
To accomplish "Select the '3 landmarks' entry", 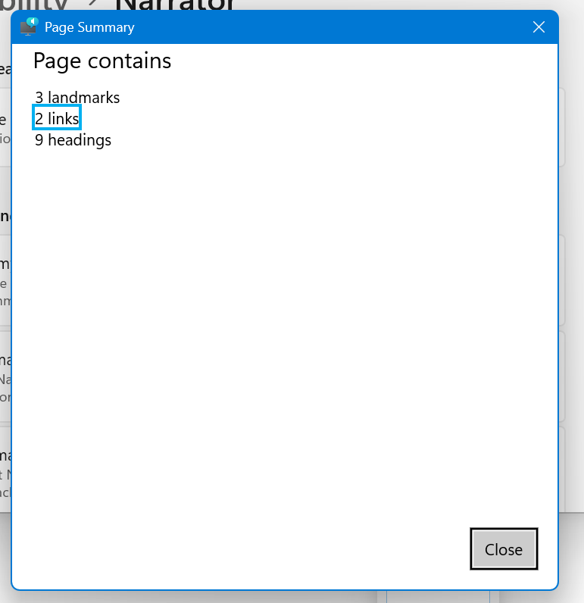I will (77, 97).
